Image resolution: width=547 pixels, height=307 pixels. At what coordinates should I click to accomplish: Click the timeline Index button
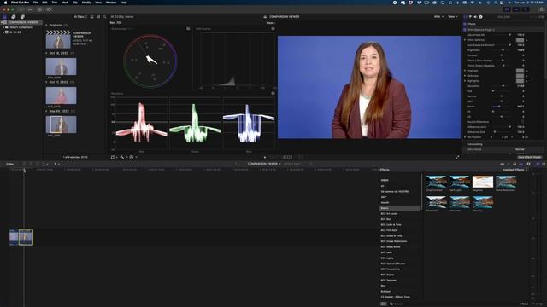click(9, 164)
